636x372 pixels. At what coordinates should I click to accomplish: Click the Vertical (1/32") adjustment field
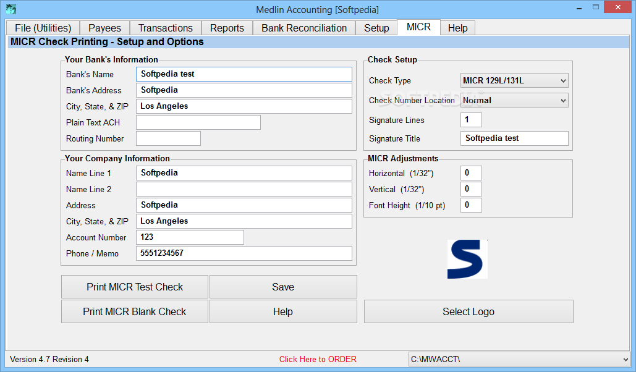(x=472, y=189)
